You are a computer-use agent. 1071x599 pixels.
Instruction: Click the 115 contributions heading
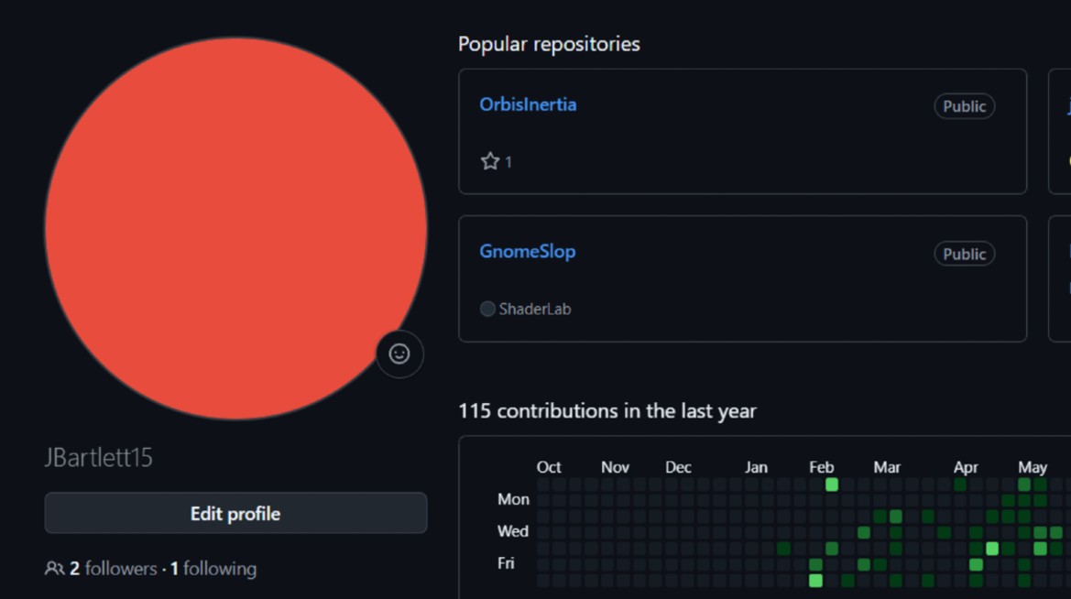pos(607,411)
